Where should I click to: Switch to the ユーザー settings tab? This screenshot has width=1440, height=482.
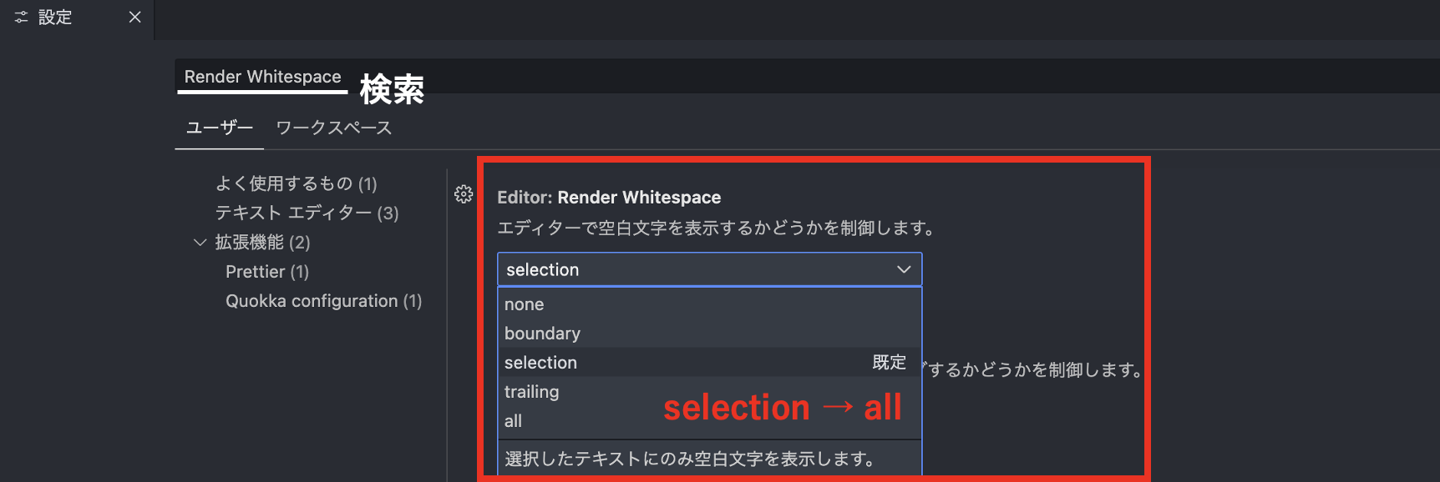tap(219, 127)
